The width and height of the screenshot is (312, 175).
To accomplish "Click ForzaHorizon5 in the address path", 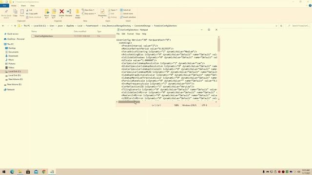I will pos(92,26).
